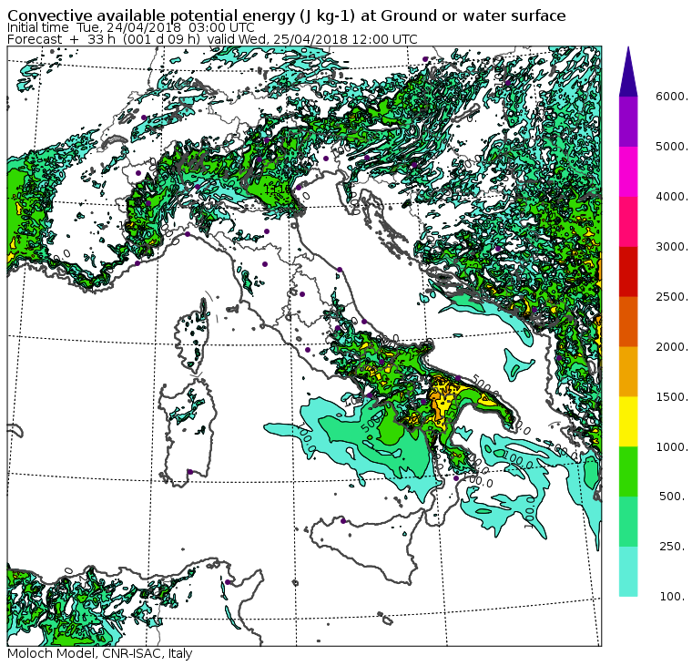
Task: Click the legend label "3000."
Action: tap(671, 246)
